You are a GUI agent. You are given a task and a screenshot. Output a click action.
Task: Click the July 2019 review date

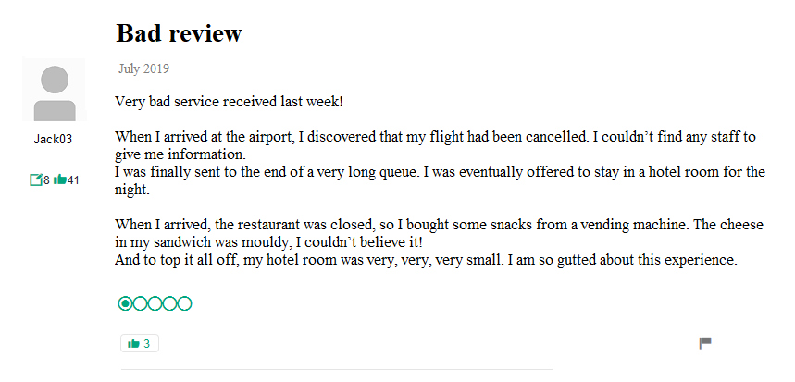[x=143, y=68]
